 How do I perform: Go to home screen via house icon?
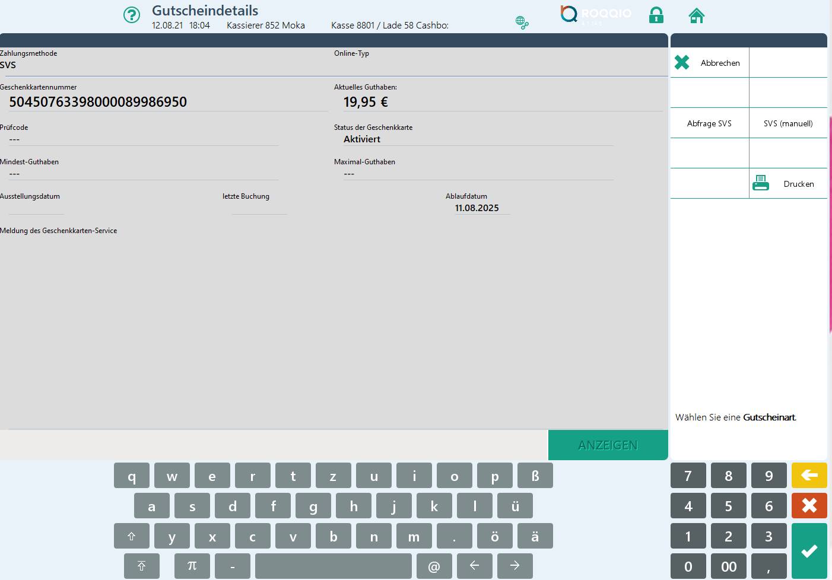(696, 15)
